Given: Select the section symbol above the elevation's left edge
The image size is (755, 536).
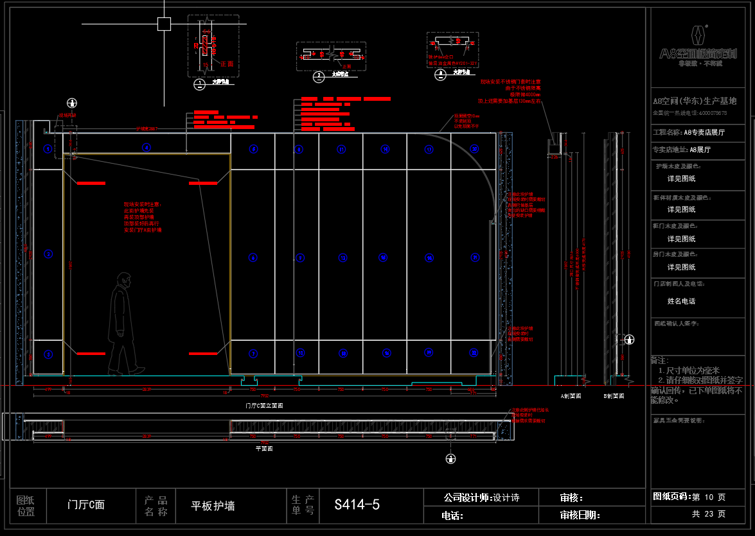Looking at the screenshot, I should tap(73, 103).
